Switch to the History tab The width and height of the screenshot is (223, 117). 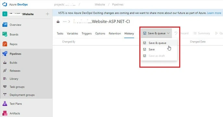[129, 33]
